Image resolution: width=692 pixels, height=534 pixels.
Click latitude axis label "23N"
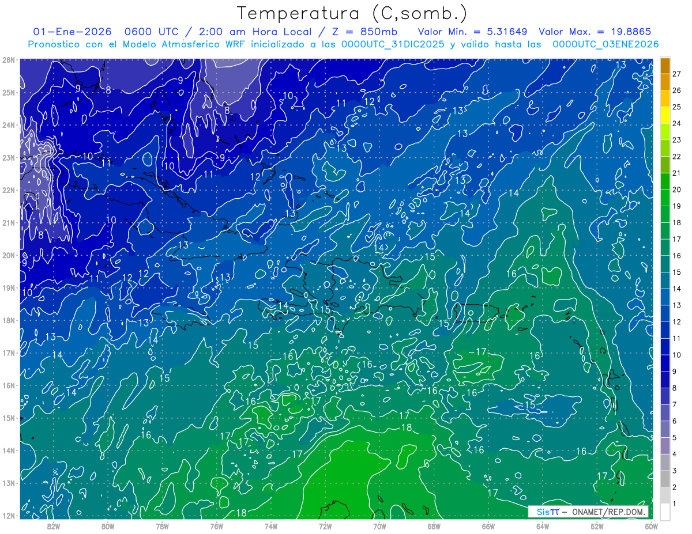pos(8,157)
